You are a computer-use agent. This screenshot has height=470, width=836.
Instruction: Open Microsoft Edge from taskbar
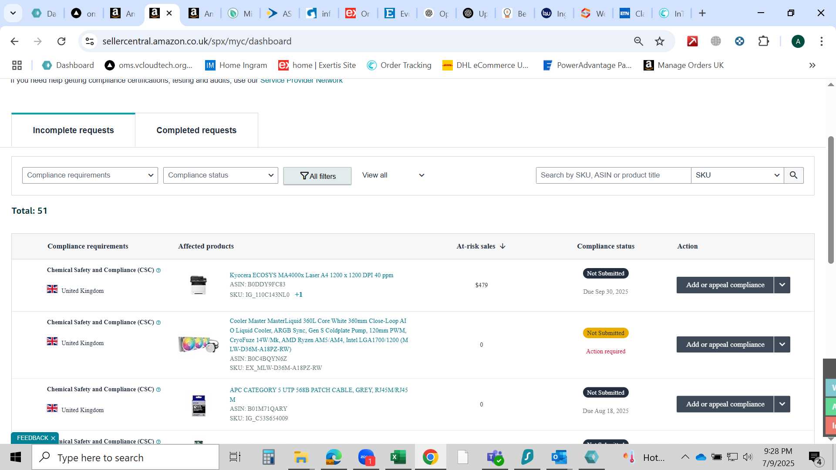pyautogui.click(x=334, y=457)
